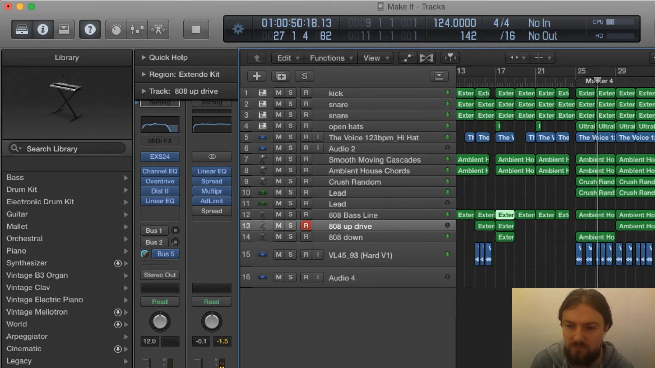Click the open hats track icon
This screenshot has height=368, width=655.
point(262,126)
